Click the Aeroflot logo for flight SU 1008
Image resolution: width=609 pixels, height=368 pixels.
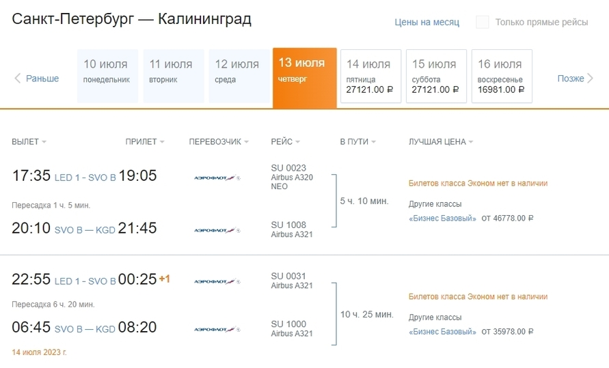[x=217, y=230]
